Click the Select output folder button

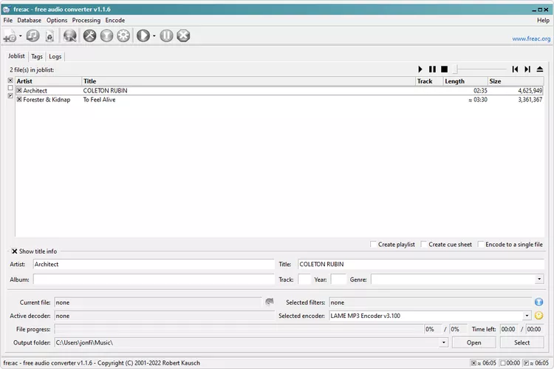pos(521,342)
